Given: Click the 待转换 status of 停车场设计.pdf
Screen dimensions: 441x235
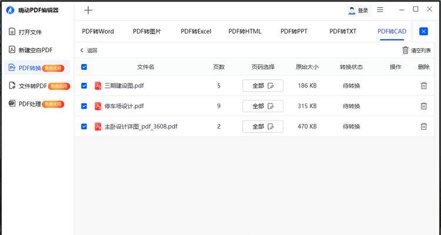Looking at the screenshot, I should click(351, 106).
